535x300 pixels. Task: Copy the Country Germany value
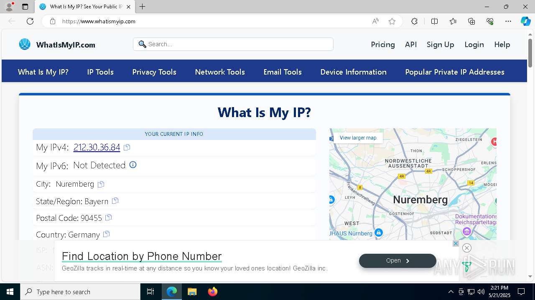pos(107,234)
